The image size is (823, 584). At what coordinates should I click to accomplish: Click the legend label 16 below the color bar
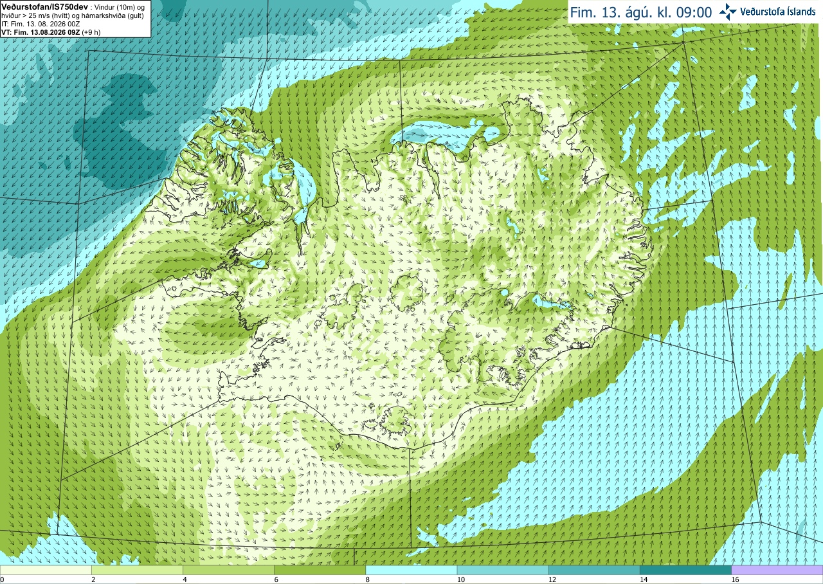735,579
